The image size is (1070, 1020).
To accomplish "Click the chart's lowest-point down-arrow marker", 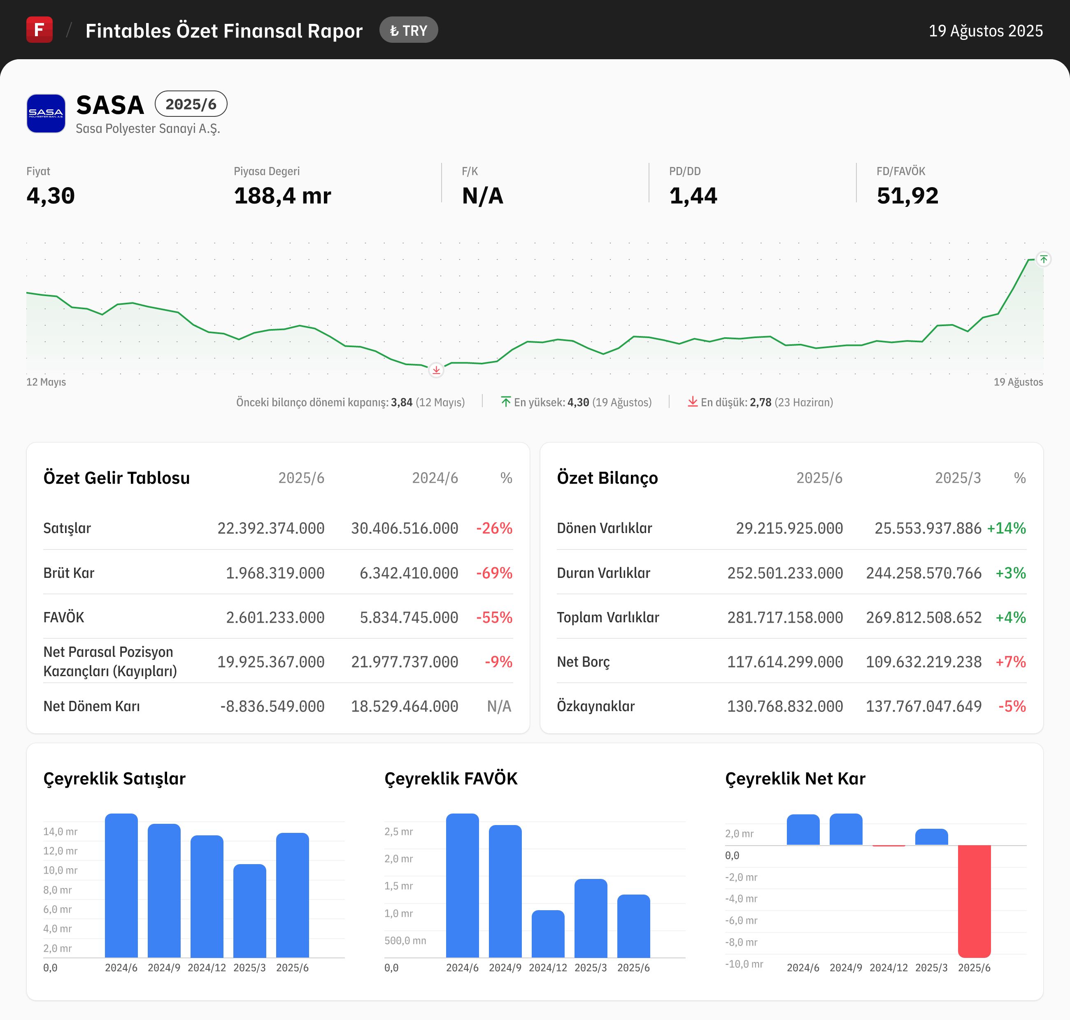I will 436,370.
